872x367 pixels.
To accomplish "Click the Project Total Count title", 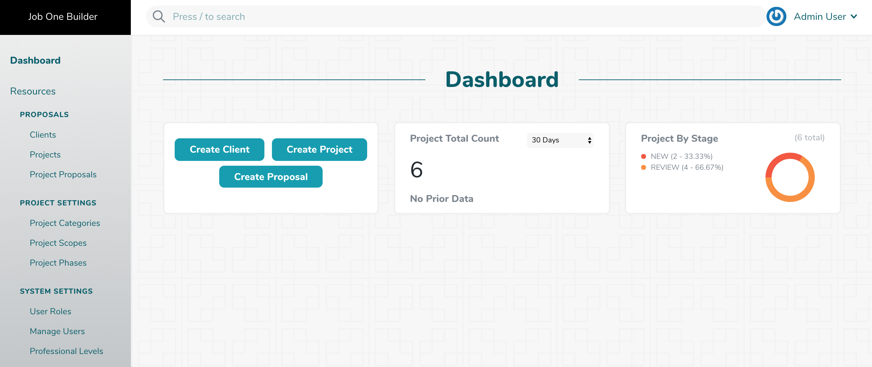I will click(454, 138).
